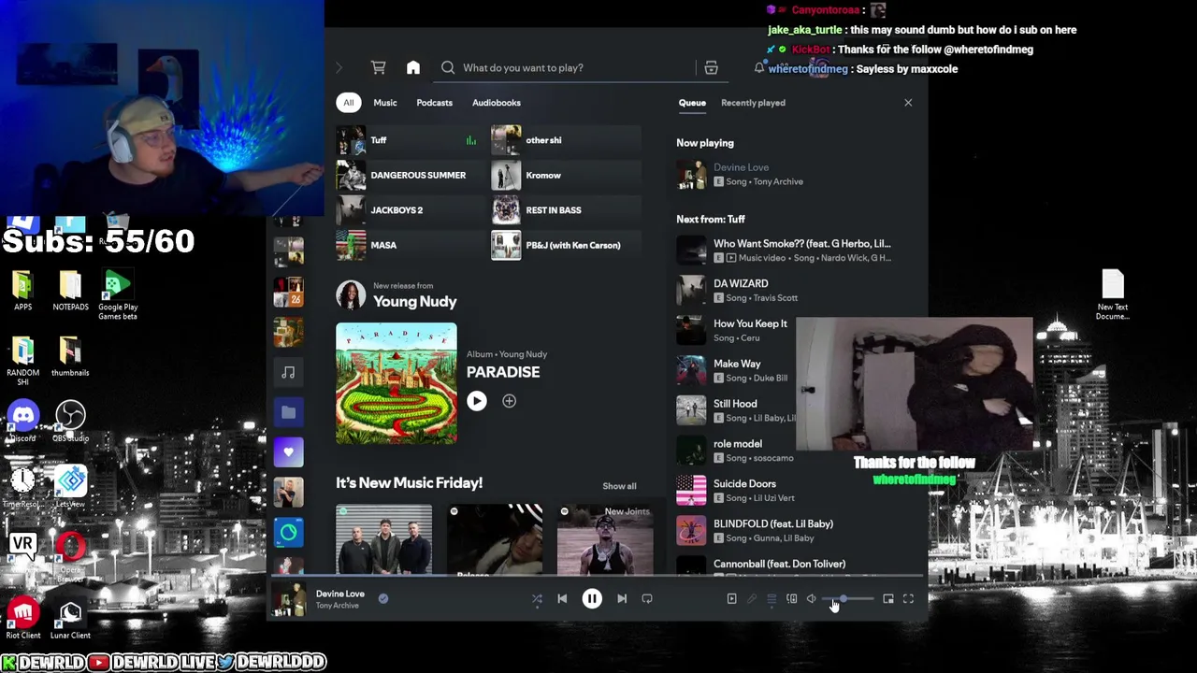The image size is (1197, 673).
Task: Click Show all for New Music Friday
Action: pos(619,486)
